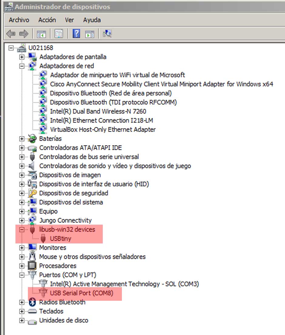Click the key icon for Dispositivos de seguridad
The image size is (285, 335).
click(32, 193)
